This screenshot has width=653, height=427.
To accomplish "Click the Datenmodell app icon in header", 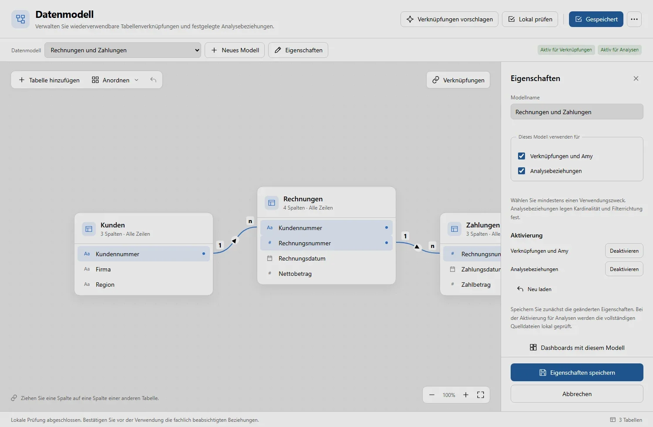I will (20, 19).
